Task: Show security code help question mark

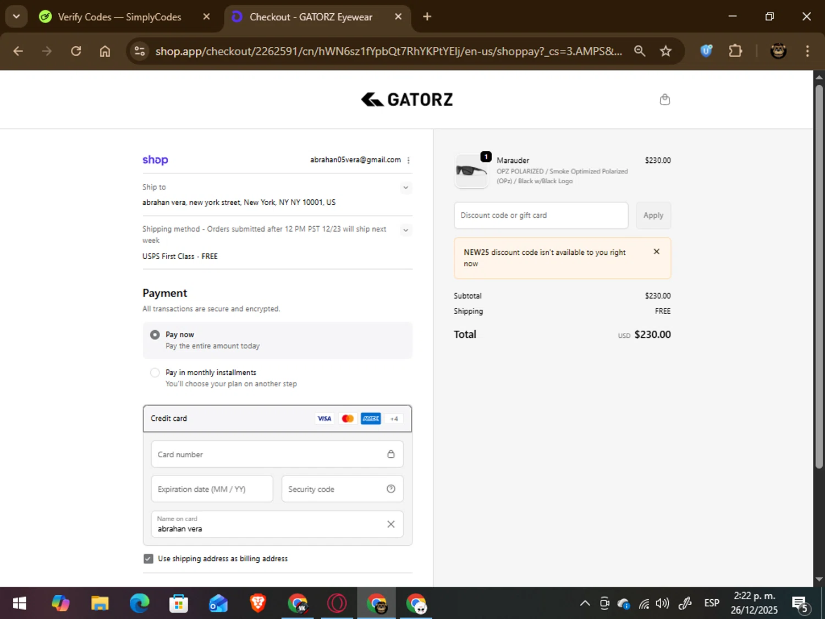Action: 391,489
